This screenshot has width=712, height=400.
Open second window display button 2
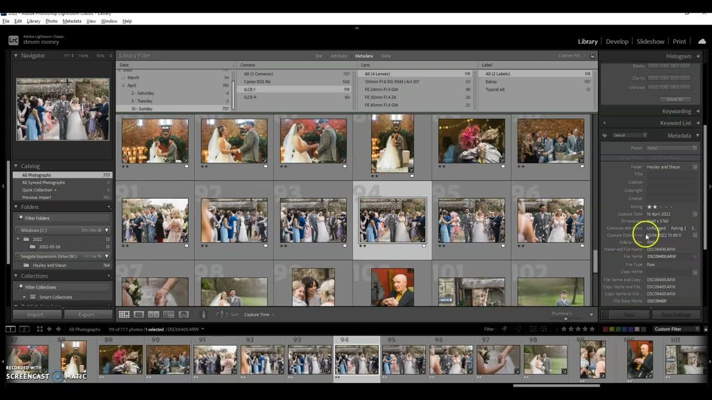(x=24, y=329)
